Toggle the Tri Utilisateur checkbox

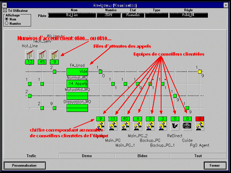coord(5,11)
